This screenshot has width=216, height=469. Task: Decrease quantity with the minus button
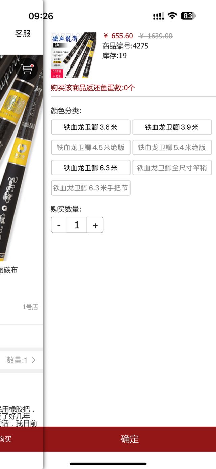tap(59, 225)
